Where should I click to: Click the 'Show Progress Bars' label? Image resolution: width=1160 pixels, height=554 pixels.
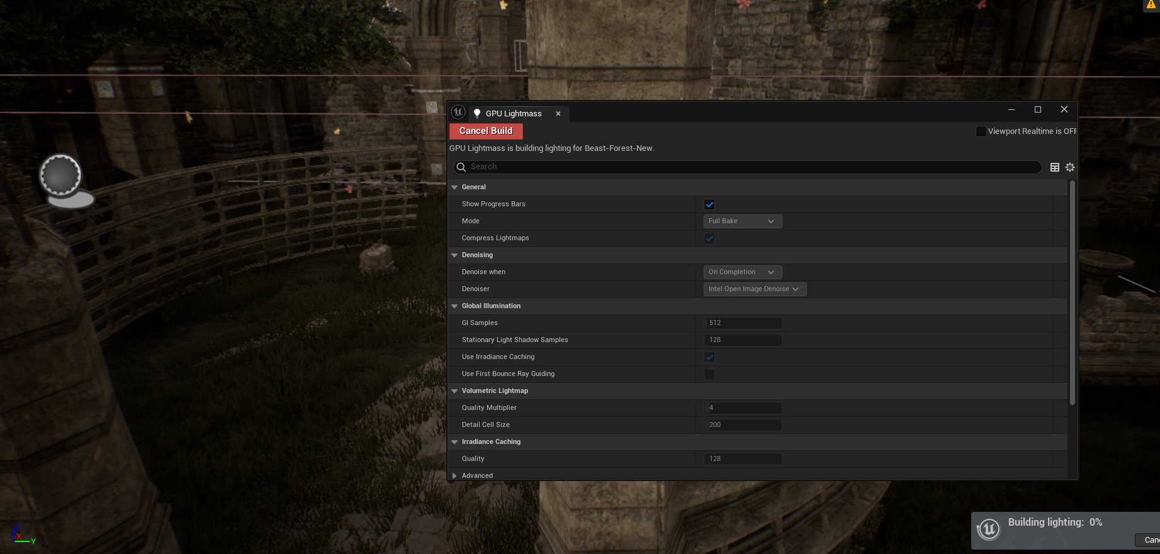click(x=493, y=204)
